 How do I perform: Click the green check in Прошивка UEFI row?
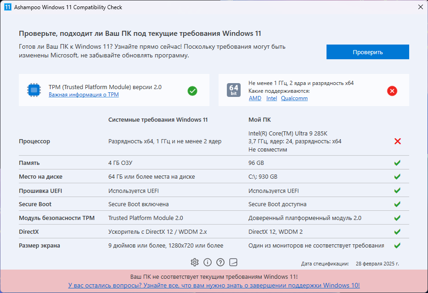397,190
